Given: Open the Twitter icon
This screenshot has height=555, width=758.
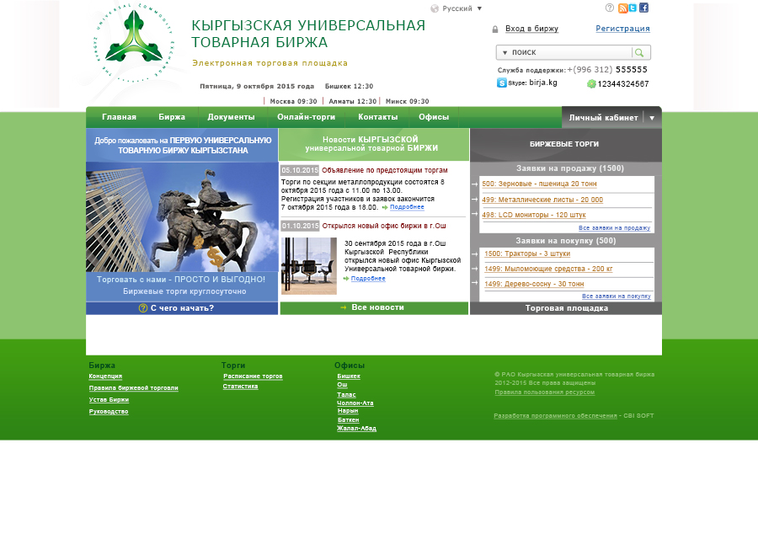Looking at the screenshot, I should pos(633,8).
